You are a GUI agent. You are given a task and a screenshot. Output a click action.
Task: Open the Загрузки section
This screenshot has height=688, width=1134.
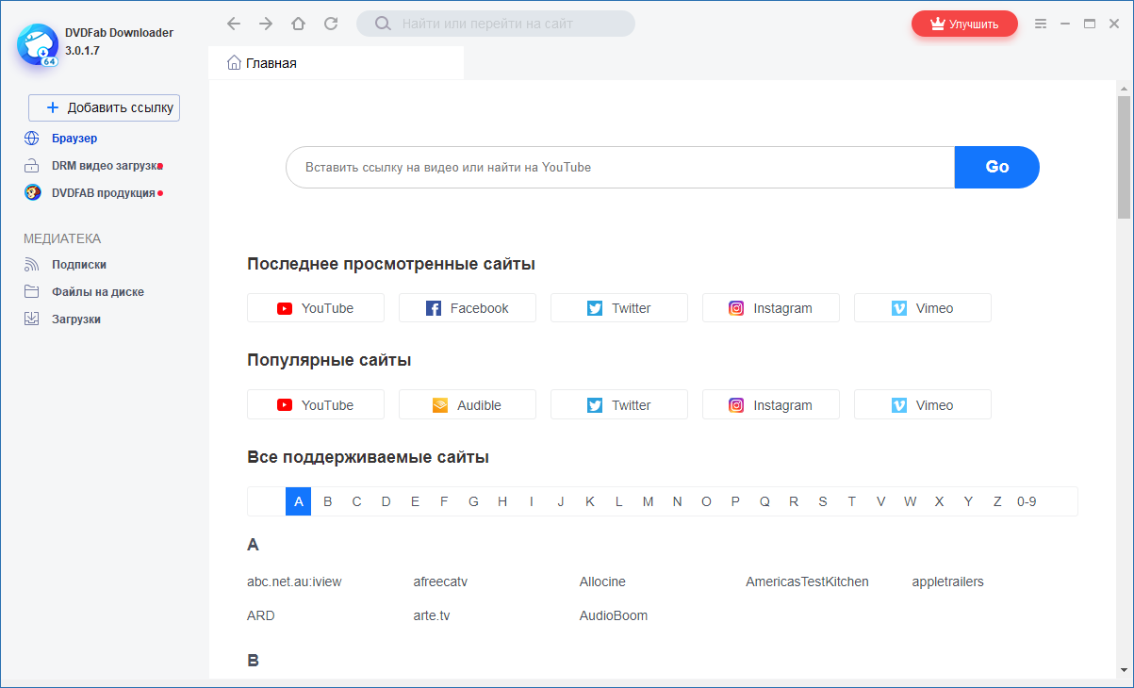click(x=76, y=319)
